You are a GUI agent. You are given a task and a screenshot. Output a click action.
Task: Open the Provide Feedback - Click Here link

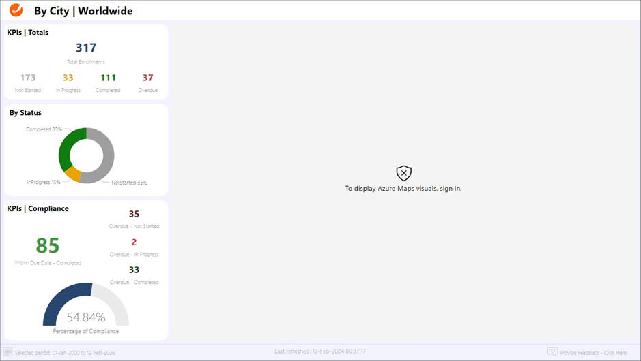(593, 353)
